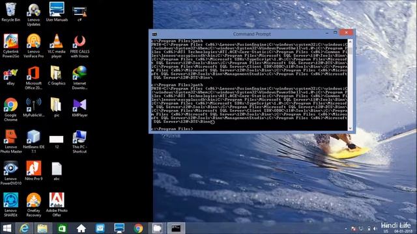Click Command Prompt scrollbar down arrow
The image size is (417, 234).
tap(350, 128)
